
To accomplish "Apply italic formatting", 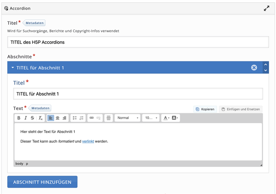I will pyautogui.click(x=26, y=118).
